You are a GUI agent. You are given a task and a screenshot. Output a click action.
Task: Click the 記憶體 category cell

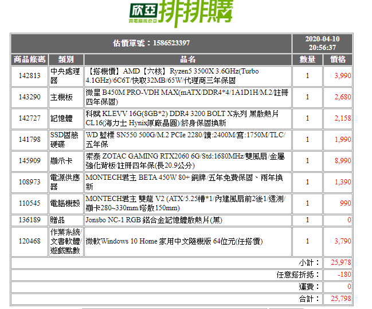pyautogui.click(x=66, y=118)
